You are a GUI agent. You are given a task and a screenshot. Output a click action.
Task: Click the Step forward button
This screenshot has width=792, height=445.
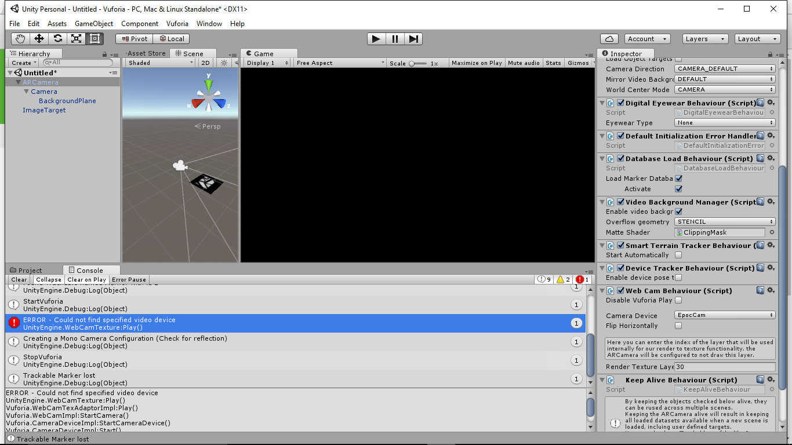(413, 39)
